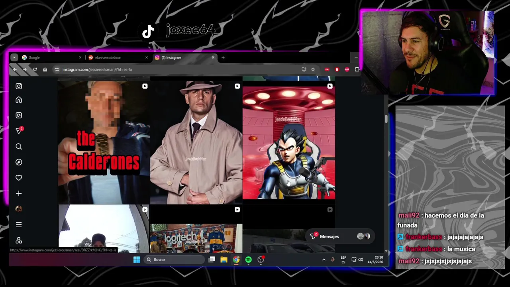Click install app icon in address bar

pos(304,69)
